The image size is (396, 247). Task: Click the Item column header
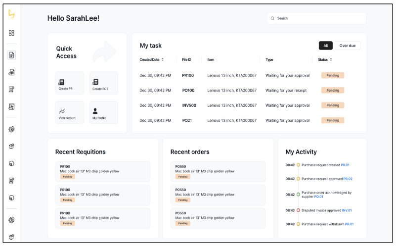click(x=211, y=60)
